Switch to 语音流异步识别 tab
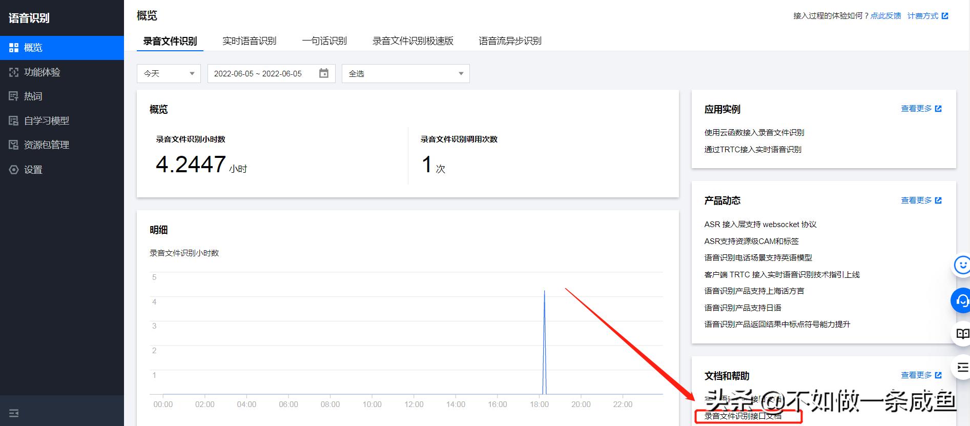The width and height of the screenshot is (970, 426). click(x=510, y=41)
